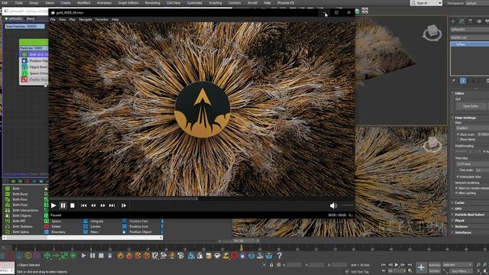Stop playback in the media player
The height and width of the screenshot is (275, 489).
point(73,205)
